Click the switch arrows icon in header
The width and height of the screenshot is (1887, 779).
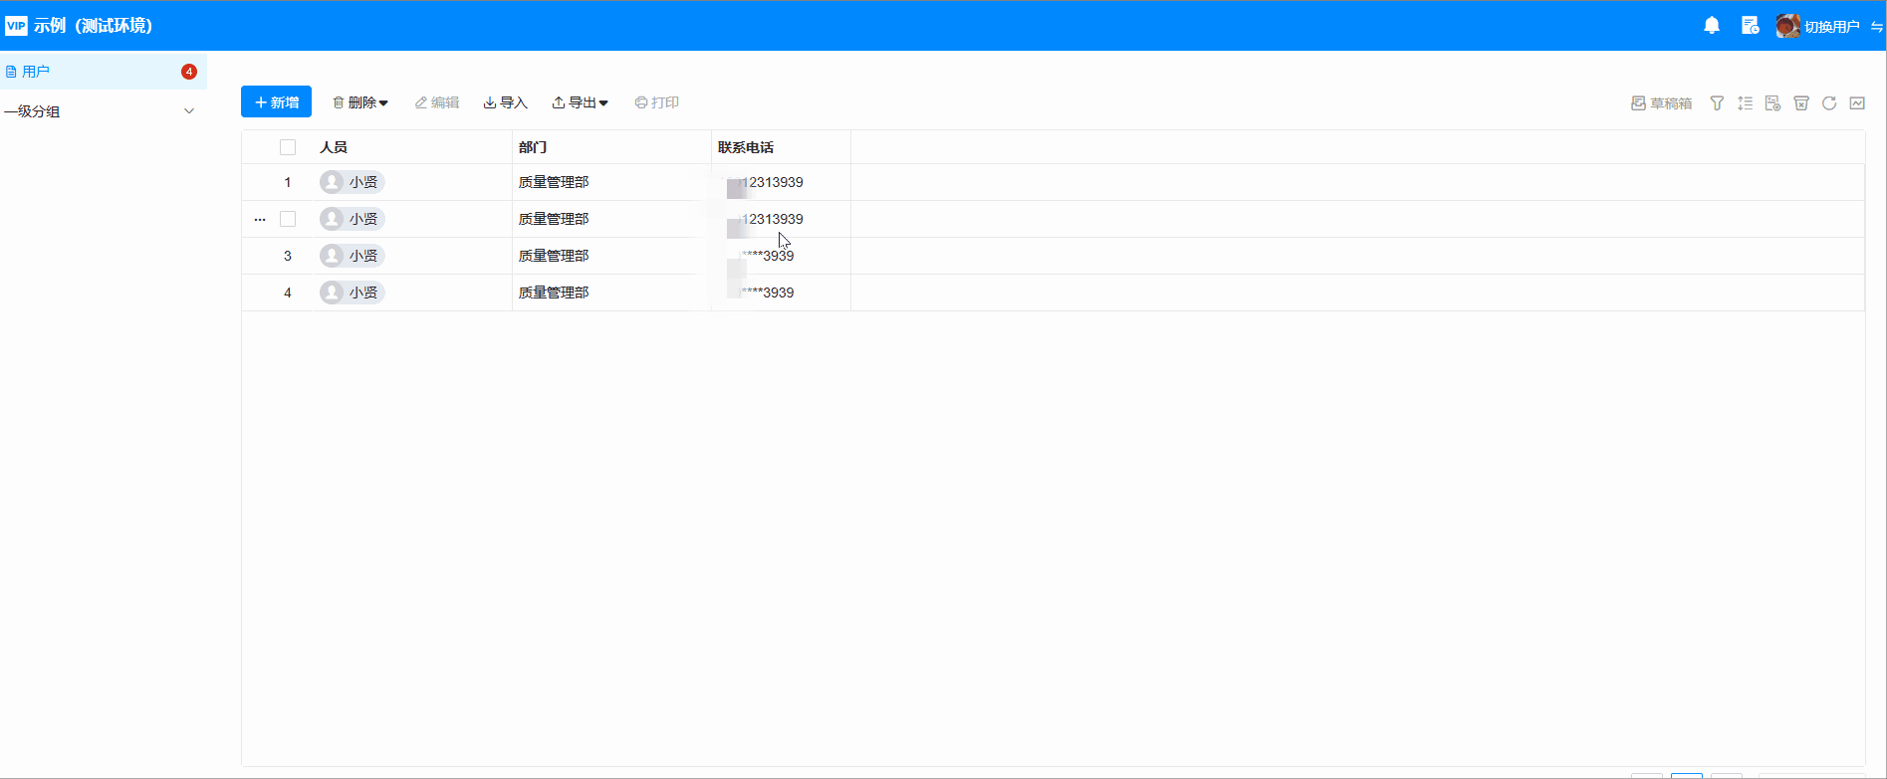pyautogui.click(x=1876, y=27)
